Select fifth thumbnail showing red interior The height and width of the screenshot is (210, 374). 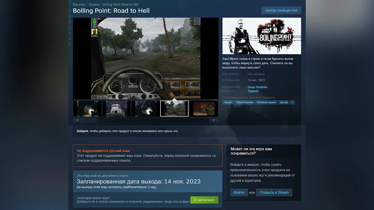tap(204, 108)
